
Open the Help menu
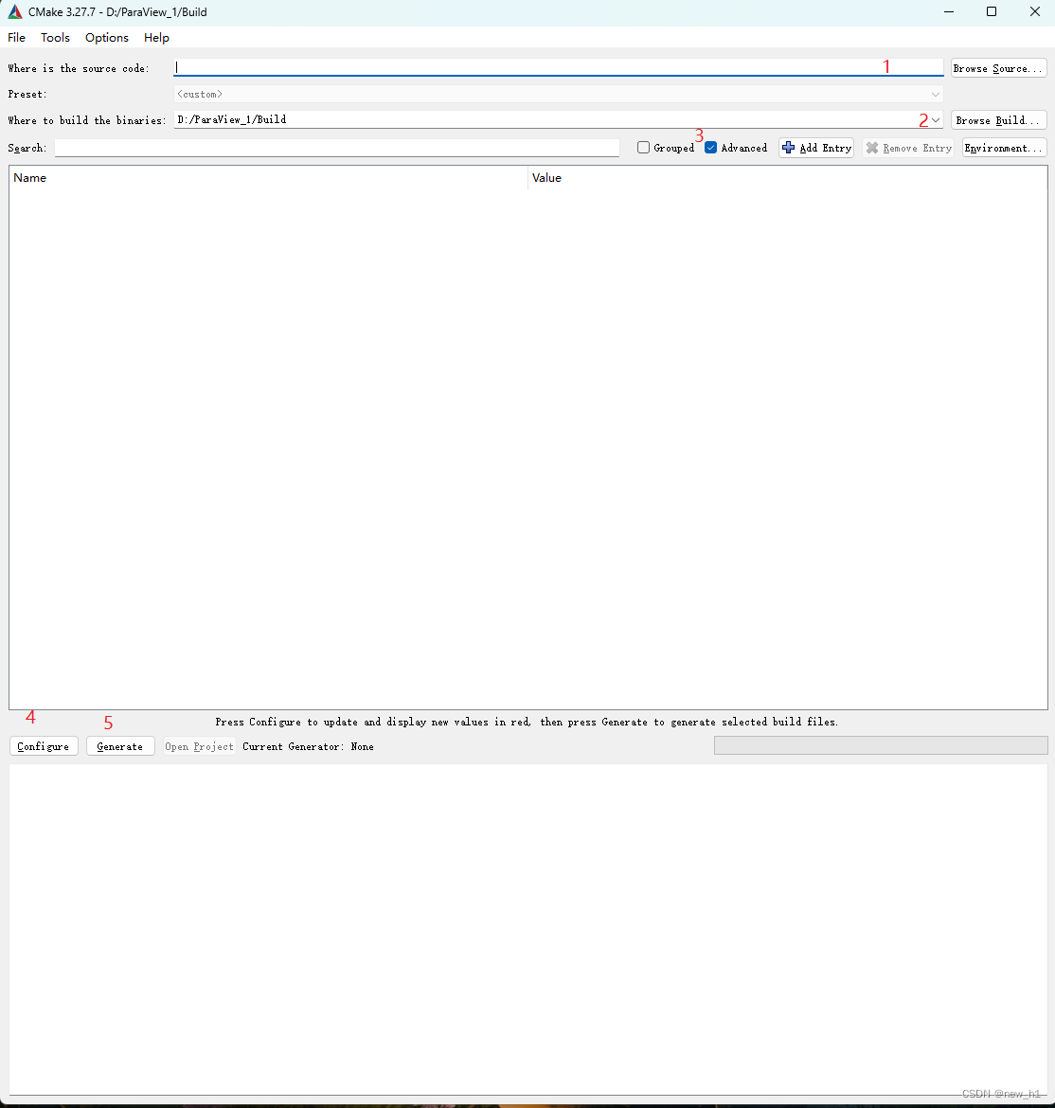[x=156, y=38]
